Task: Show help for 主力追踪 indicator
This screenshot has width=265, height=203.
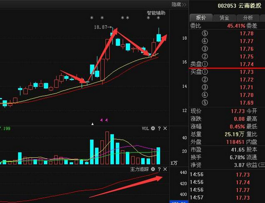Action: (159, 169)
